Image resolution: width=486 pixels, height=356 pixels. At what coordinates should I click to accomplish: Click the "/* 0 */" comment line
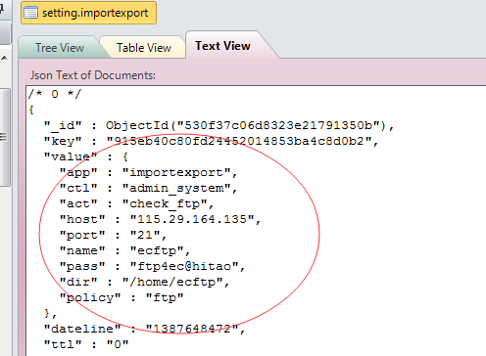(55, 94)
